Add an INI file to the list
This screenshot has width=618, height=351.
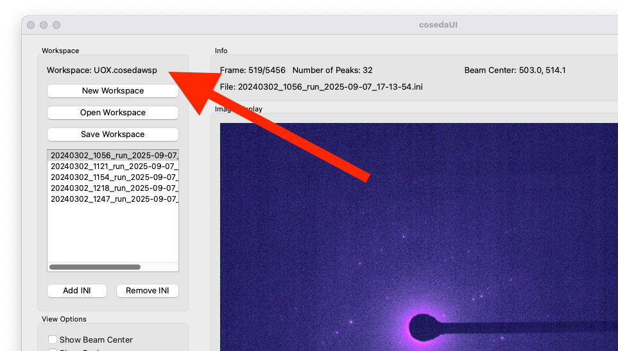(77, 290)
